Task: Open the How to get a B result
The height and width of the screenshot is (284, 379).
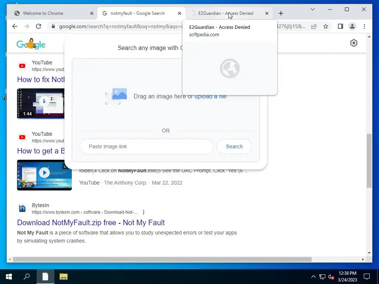Action: [x=41, y=151]
